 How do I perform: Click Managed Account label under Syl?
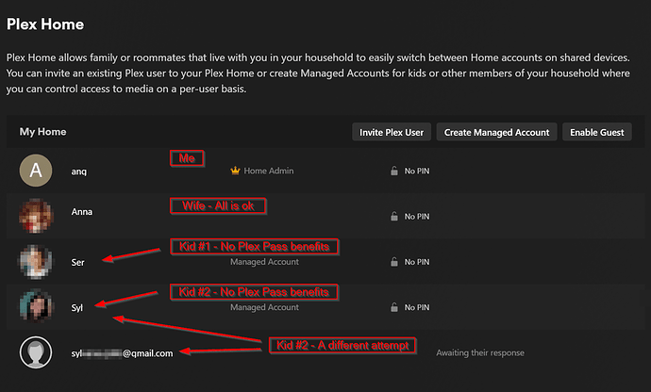264,307
